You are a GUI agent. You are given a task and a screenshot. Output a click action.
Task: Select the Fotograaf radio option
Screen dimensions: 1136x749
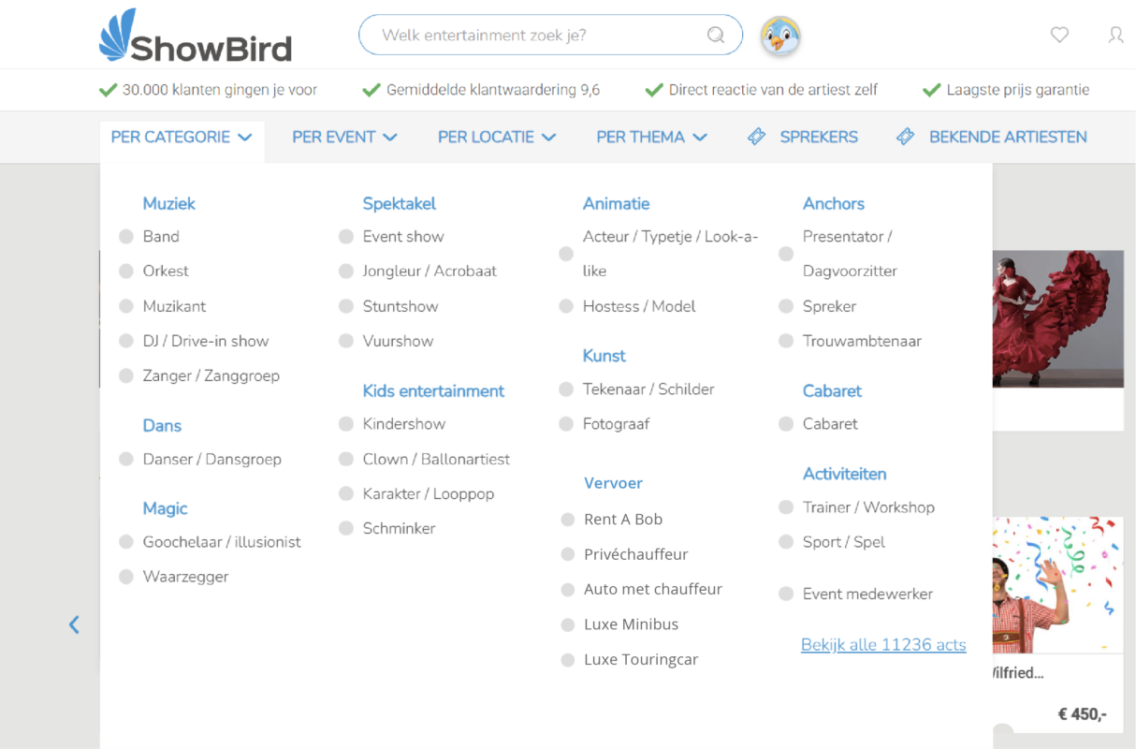(566, 424)
